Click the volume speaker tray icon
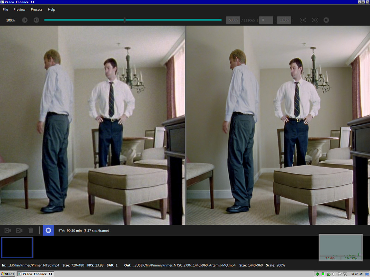The height and width of the screenshot is (277, 370). 334,274
